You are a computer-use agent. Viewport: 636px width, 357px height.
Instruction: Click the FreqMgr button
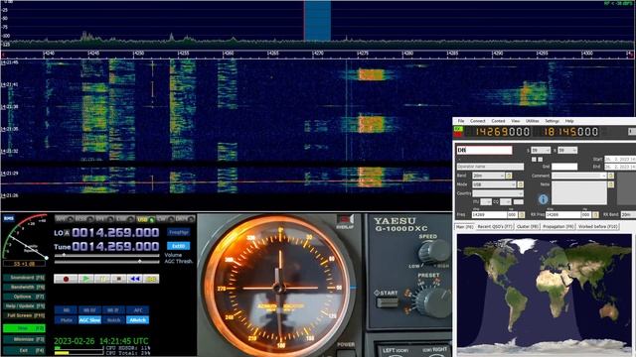179,232
